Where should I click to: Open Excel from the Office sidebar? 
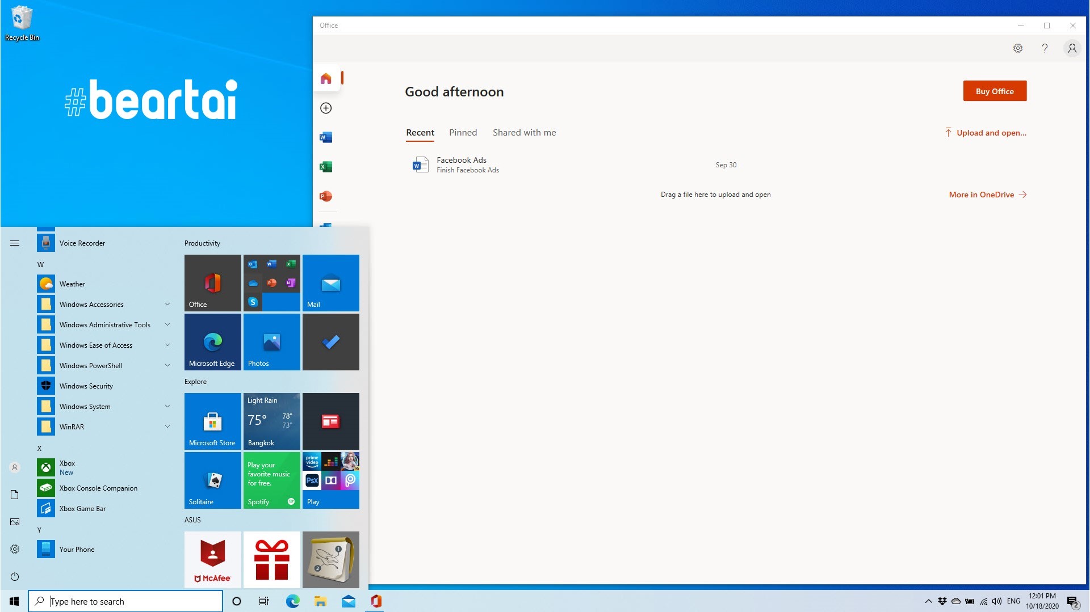pyautogui.click(x=326, y=167)
